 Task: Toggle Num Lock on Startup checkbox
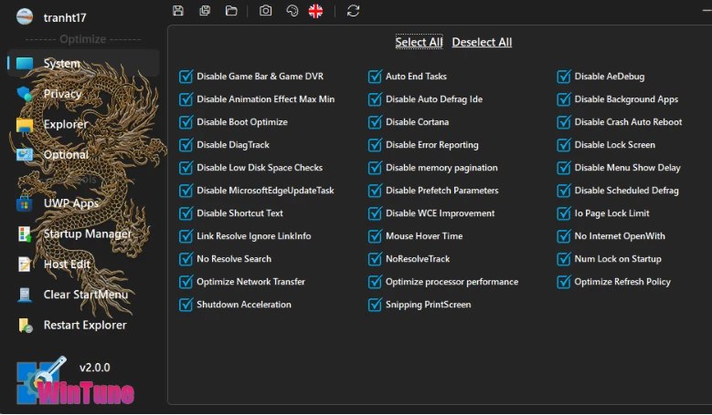(565, 259)
